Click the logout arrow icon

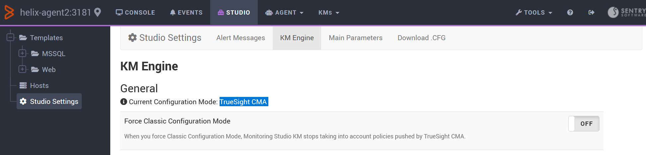tap(591, 12)
